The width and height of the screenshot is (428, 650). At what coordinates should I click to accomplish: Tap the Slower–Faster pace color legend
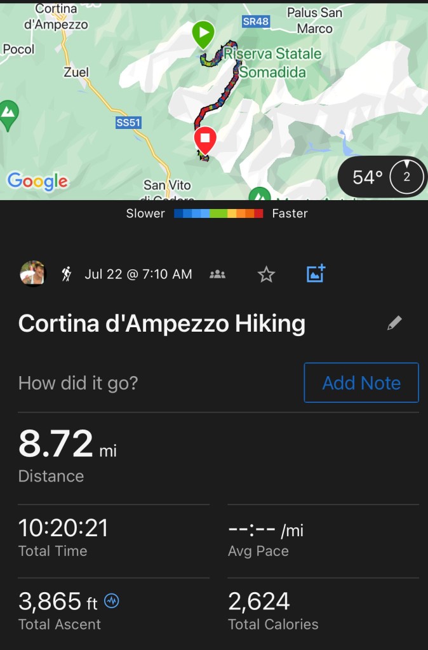click(218, 213)
